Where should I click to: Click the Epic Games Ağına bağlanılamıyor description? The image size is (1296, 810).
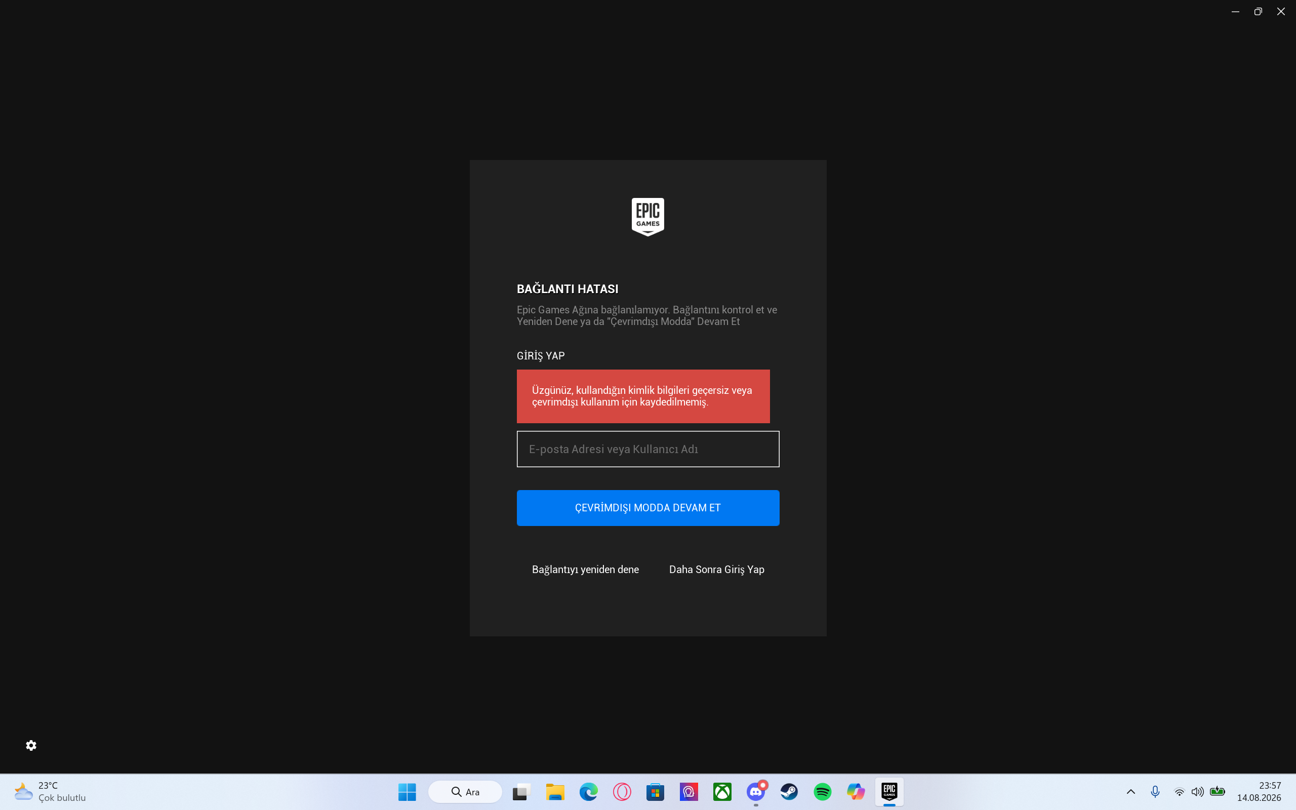[647, 315]
